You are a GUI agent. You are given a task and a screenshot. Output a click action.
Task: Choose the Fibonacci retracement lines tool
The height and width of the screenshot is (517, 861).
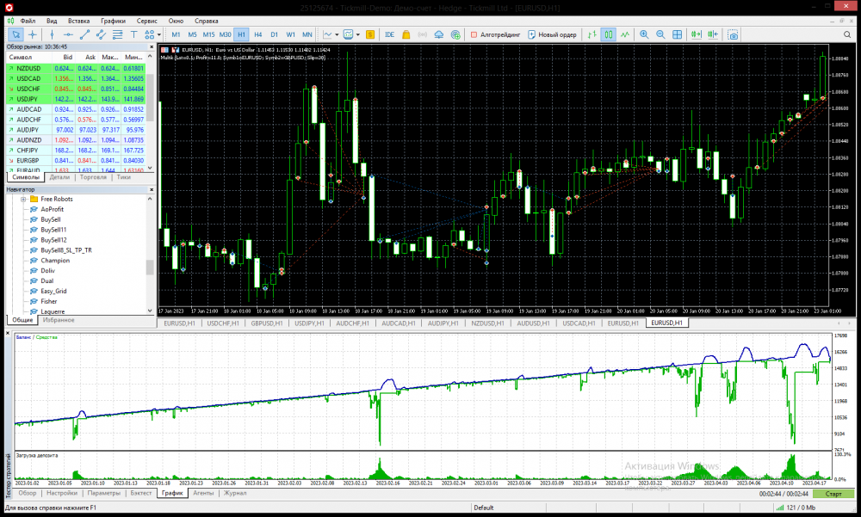click(117, 34)
